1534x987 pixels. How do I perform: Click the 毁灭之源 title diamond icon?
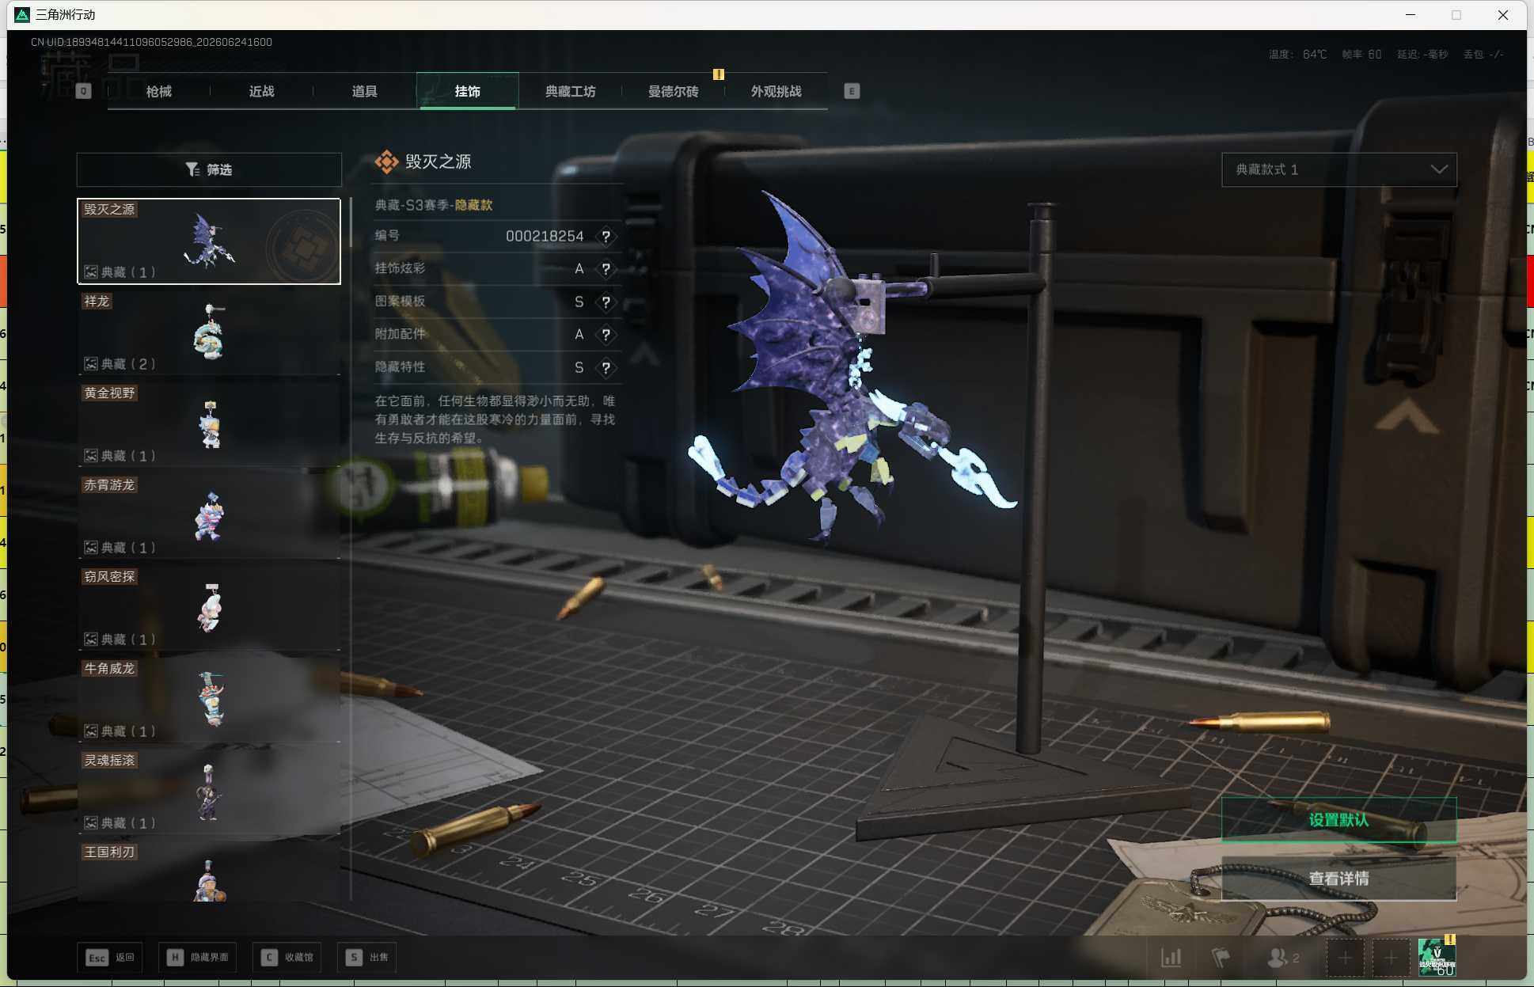coord(386,161)
